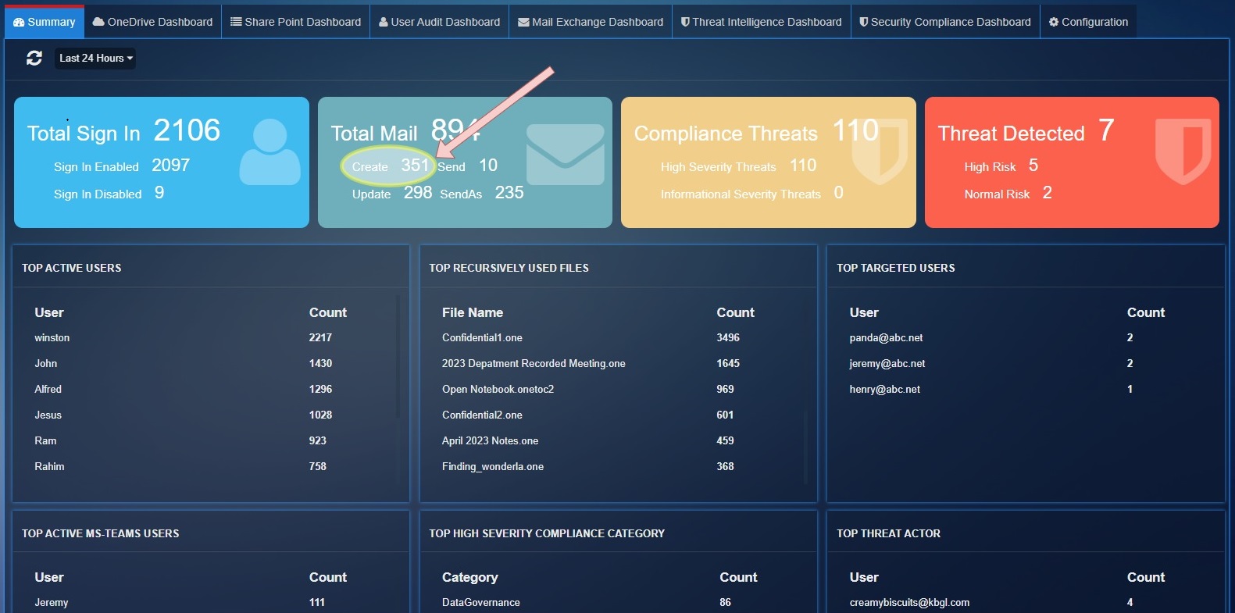Click the envelope icon in Total Mail card
This screenshot has width=1235, height=613.
pos(565,154)
